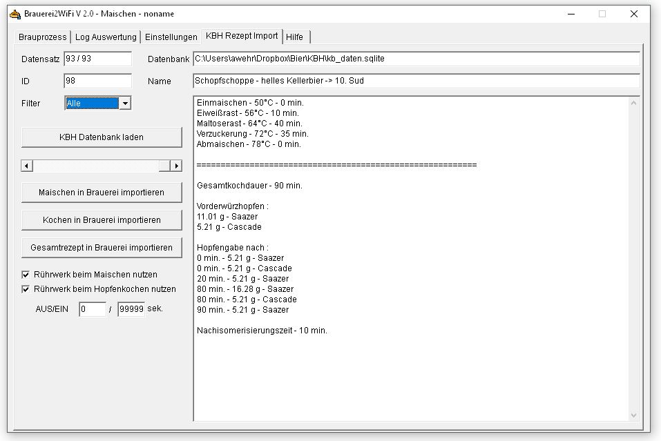The width and height of the screenshot is (661, 441).
Task: Click right arrow of record scrollbar
Action: pos(176,166)
